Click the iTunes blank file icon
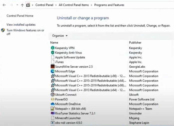Viewport: 174px width, 126px height. coord(53,62)
